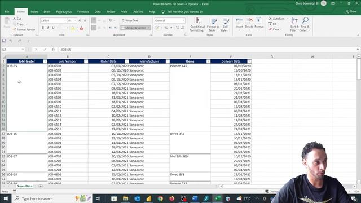Image resolution: width=361 pixels, height=203 pixels.
Task: Click the Windows Start button
Action: (x=6, y=198)
